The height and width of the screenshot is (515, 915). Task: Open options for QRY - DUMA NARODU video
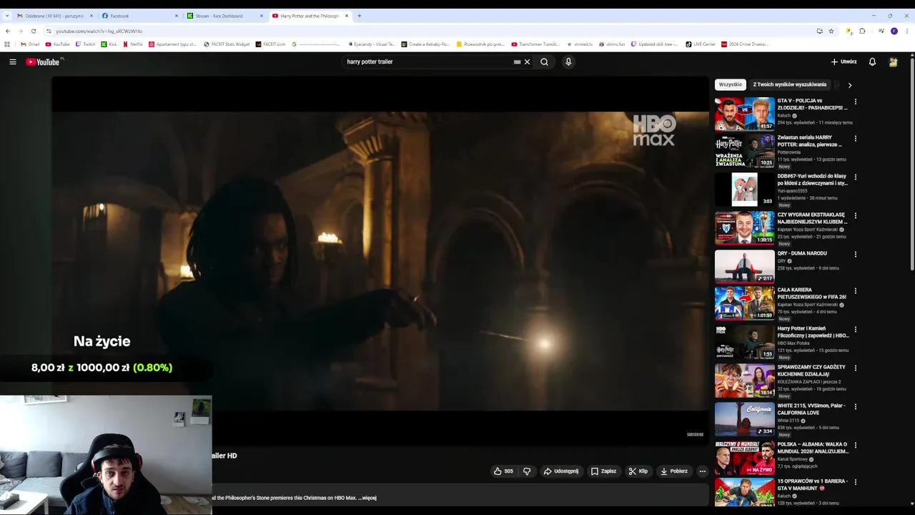point(855,254)
